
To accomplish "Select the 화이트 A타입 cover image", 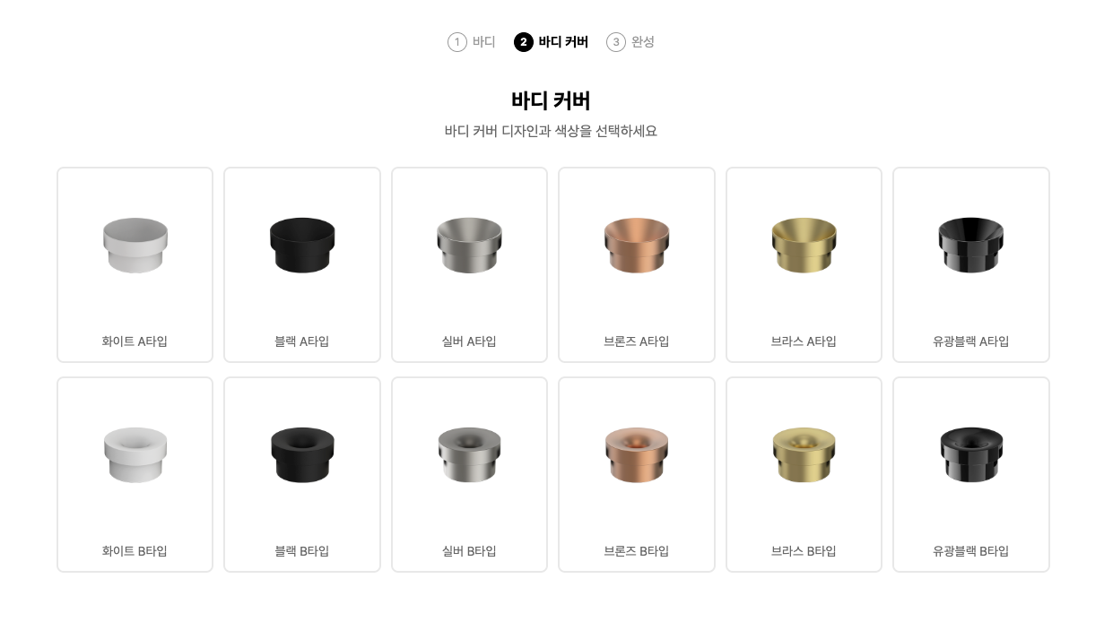I will pos(135,246).
